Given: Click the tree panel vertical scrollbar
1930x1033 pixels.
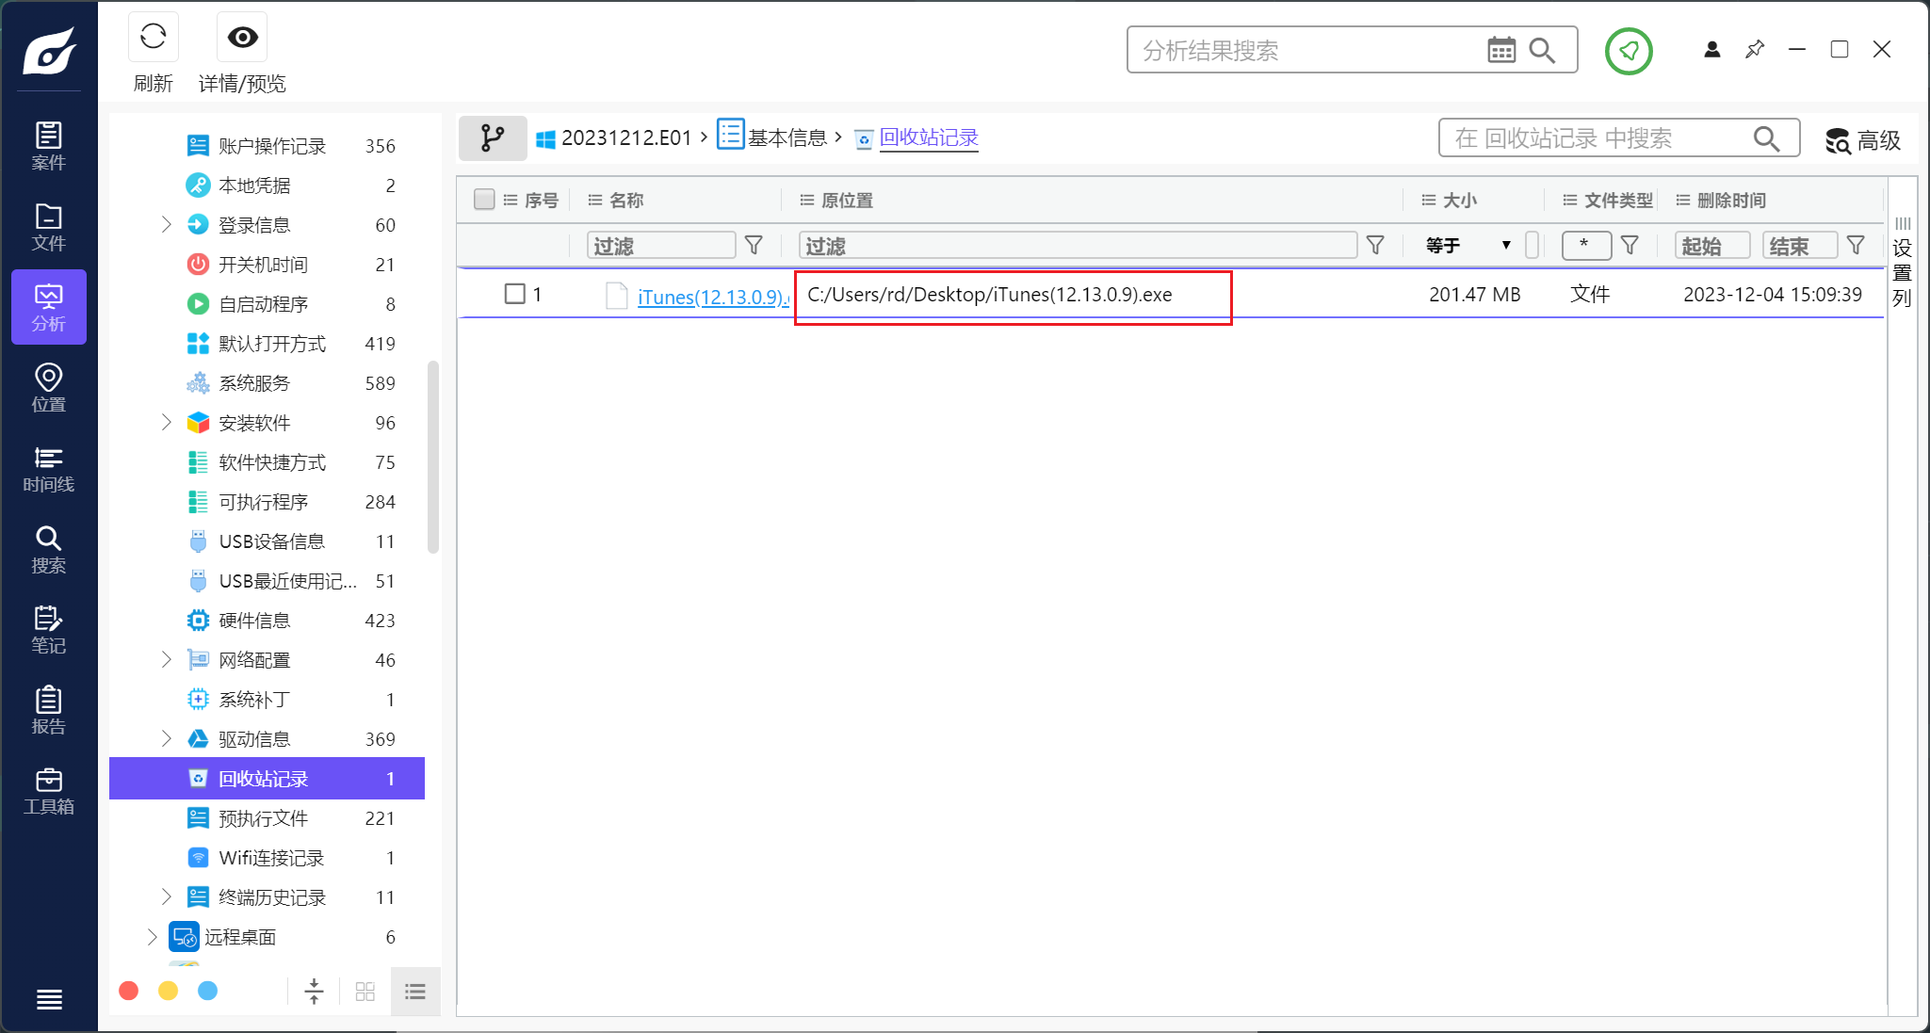Looking at the screenshot, I should (433, 458).
